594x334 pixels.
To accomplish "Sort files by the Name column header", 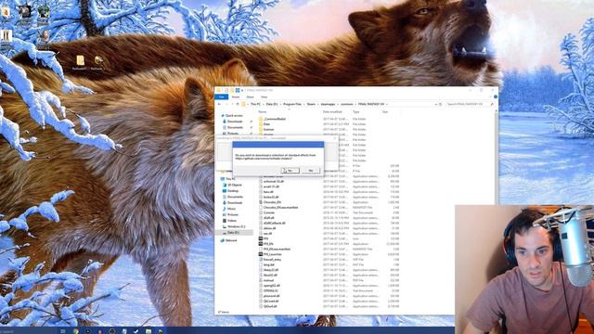I will pos(262,112).
